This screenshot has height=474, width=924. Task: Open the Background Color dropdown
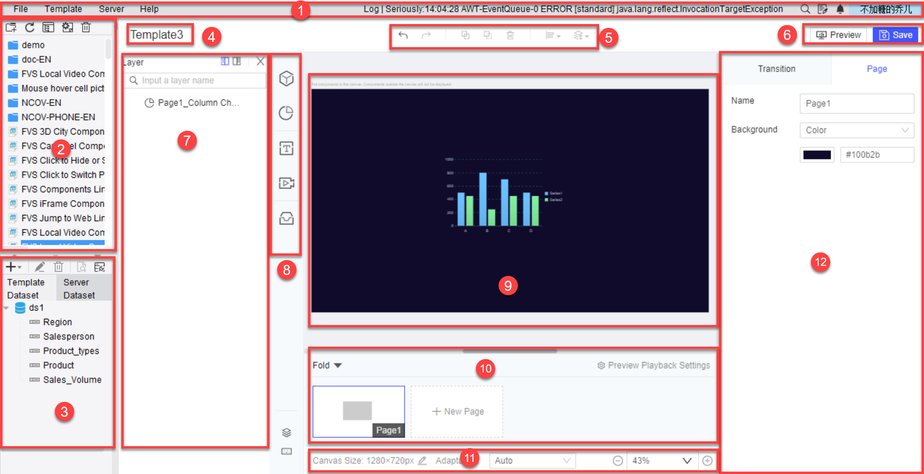(857, 130)
